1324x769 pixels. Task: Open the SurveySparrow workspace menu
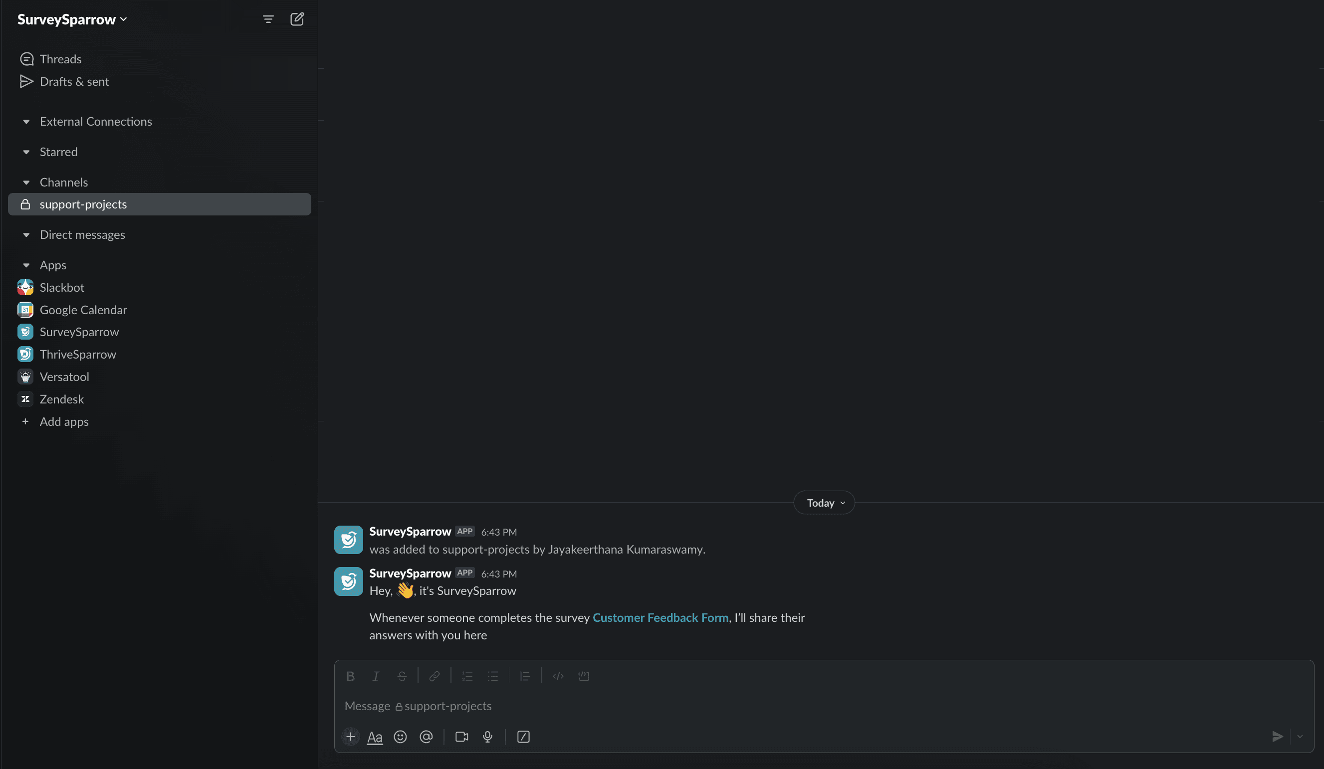tap(72, 19)
